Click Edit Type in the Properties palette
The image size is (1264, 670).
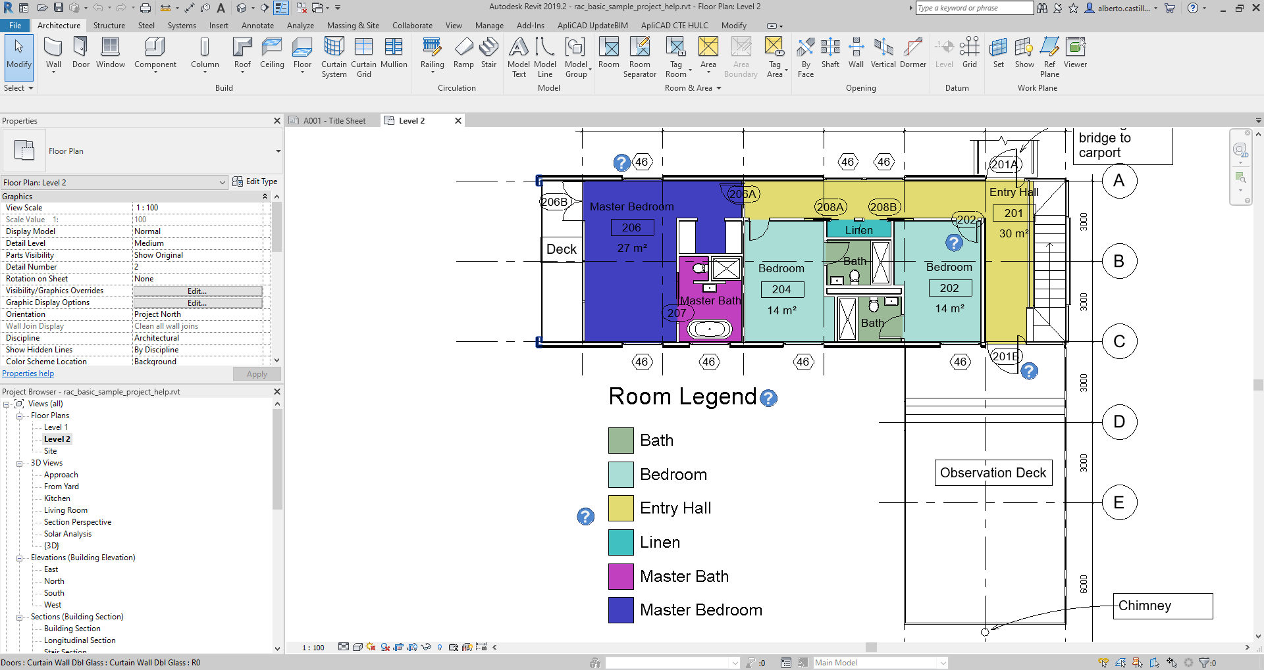point(255,181)
